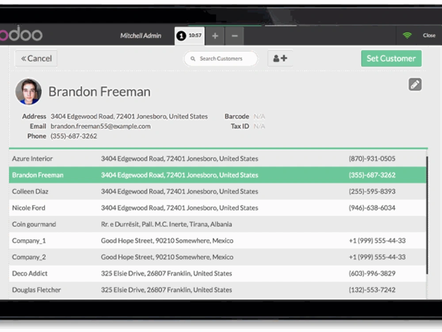
Task: Select the Company_1 customer row
Action: coord(217,240)
